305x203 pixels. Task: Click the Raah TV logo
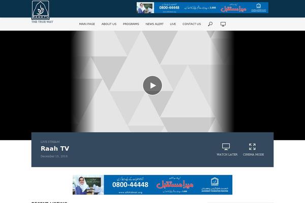click(x=41, y=10)
